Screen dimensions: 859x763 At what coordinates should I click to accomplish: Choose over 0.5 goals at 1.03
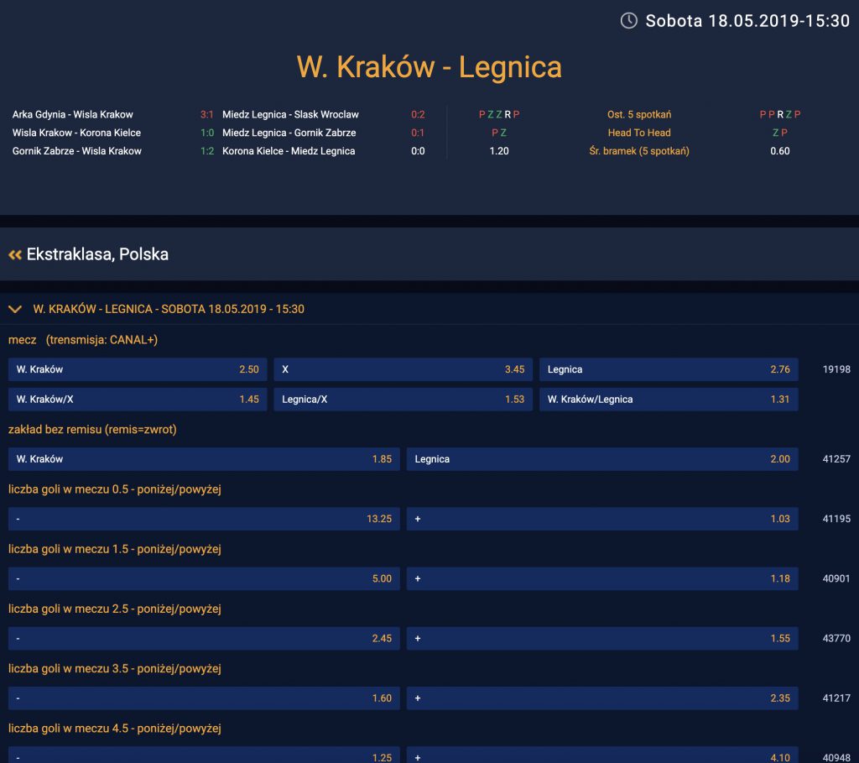tap(602, 519)
